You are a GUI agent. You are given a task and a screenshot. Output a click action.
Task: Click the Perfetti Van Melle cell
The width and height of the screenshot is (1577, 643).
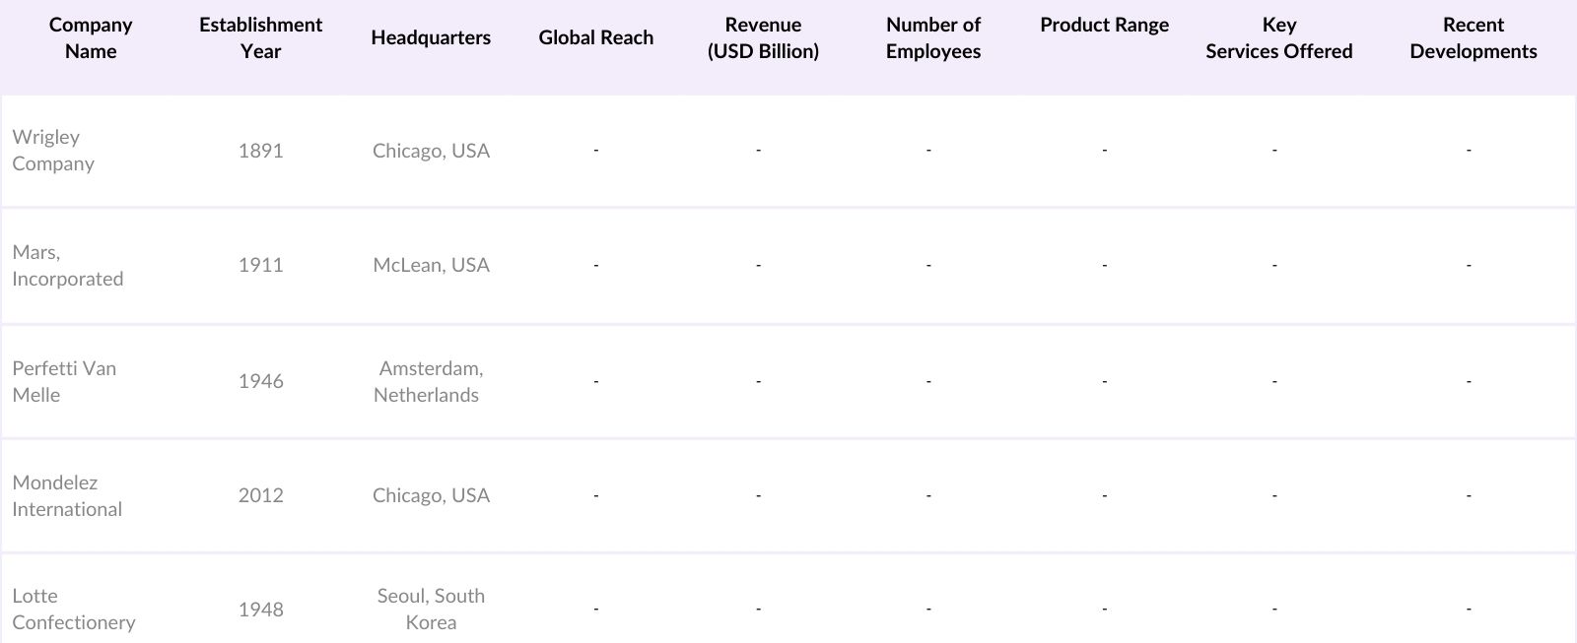coord(64,381)
